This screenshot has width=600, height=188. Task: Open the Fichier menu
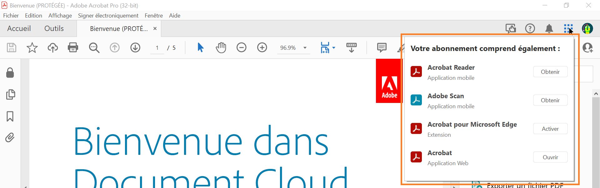(x=11, y=15)
